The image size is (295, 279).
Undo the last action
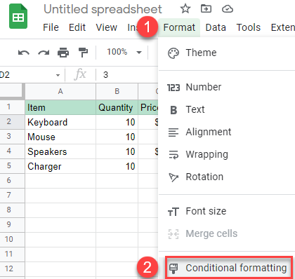point(24,53)
